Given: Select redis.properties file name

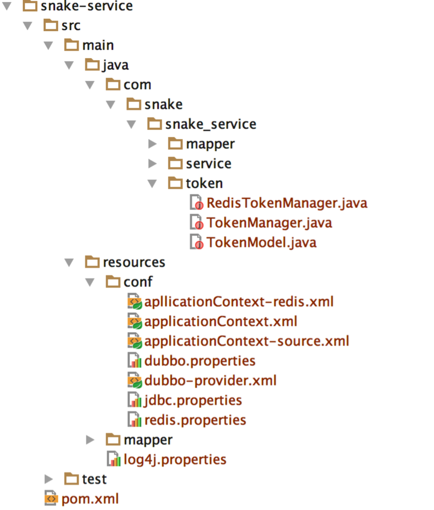Looking at the screenshot, I should coord(195,420).
